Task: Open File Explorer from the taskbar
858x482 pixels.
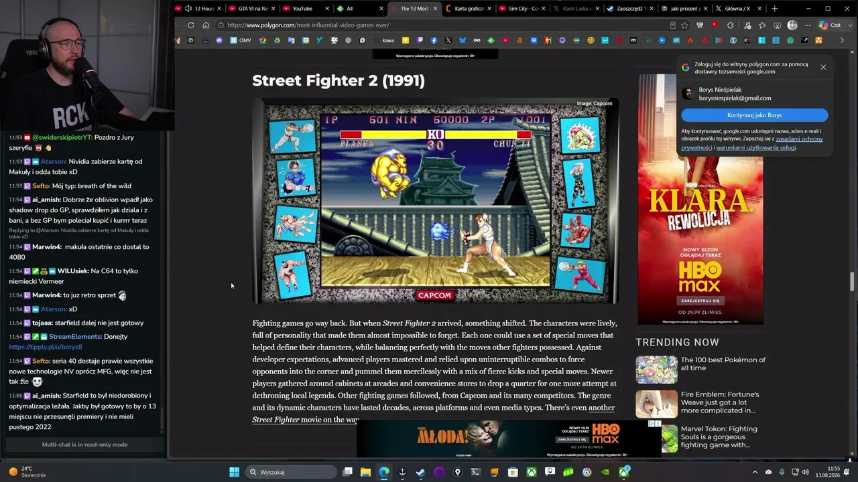Action: 365,472
